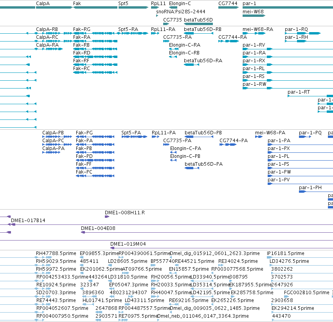Open the CG7744 gene label
Screen dimensions: 333x322
tap(228, 4)
